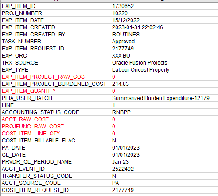
Task: Select the RNBPP accounting status cell
Action: (162, 112)
